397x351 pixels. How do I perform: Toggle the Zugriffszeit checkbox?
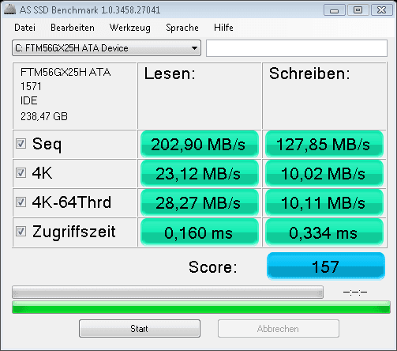[x=21, y=232]
